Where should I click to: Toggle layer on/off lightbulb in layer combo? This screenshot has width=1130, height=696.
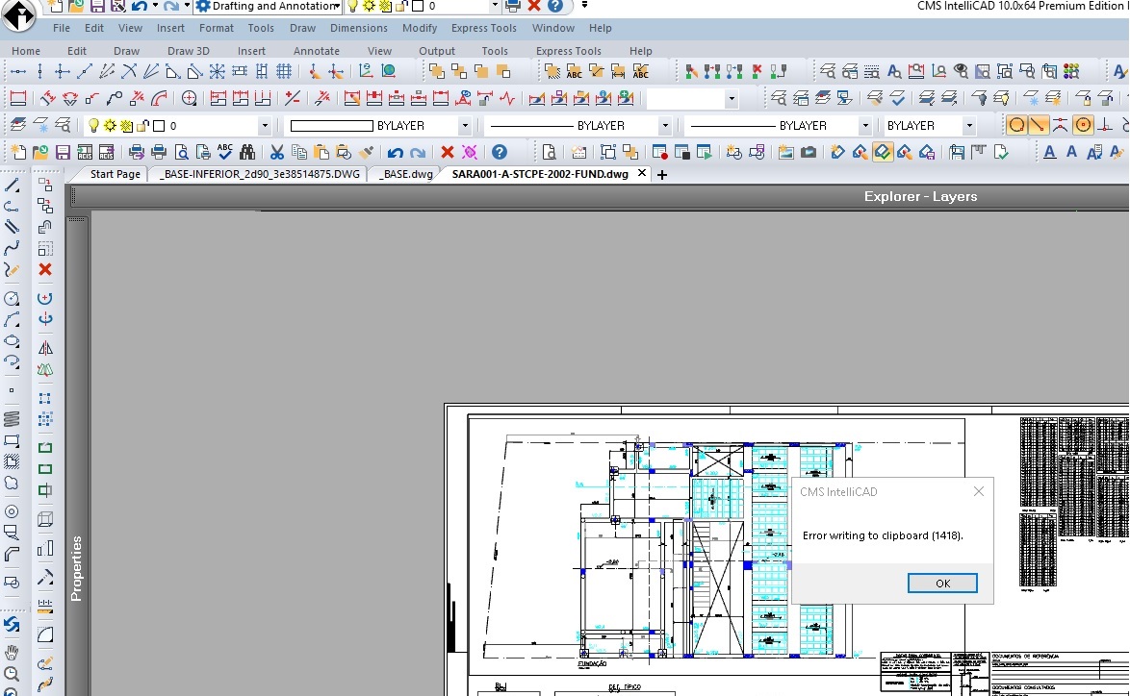(93, 125)
